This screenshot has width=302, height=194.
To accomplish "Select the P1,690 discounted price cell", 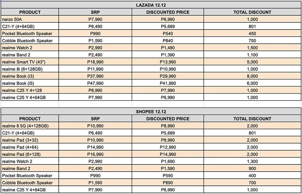I will [168, 161].
